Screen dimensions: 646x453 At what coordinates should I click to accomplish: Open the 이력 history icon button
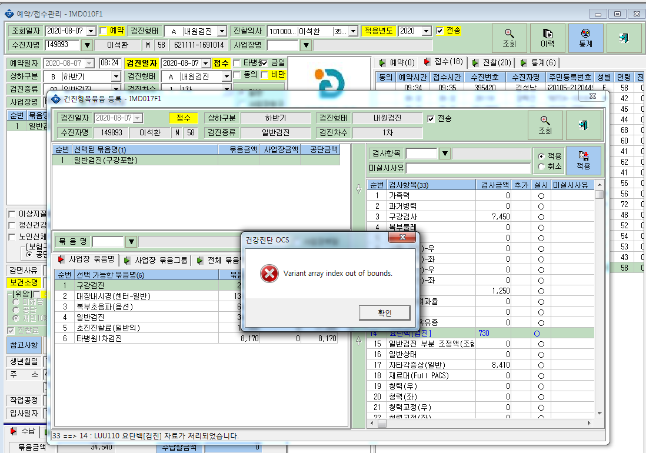pos(547,38)
